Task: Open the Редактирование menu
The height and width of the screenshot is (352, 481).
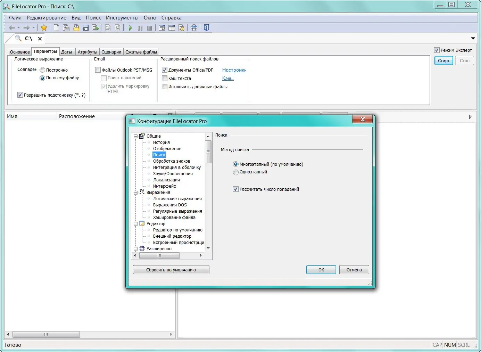Action: [47, 18]
